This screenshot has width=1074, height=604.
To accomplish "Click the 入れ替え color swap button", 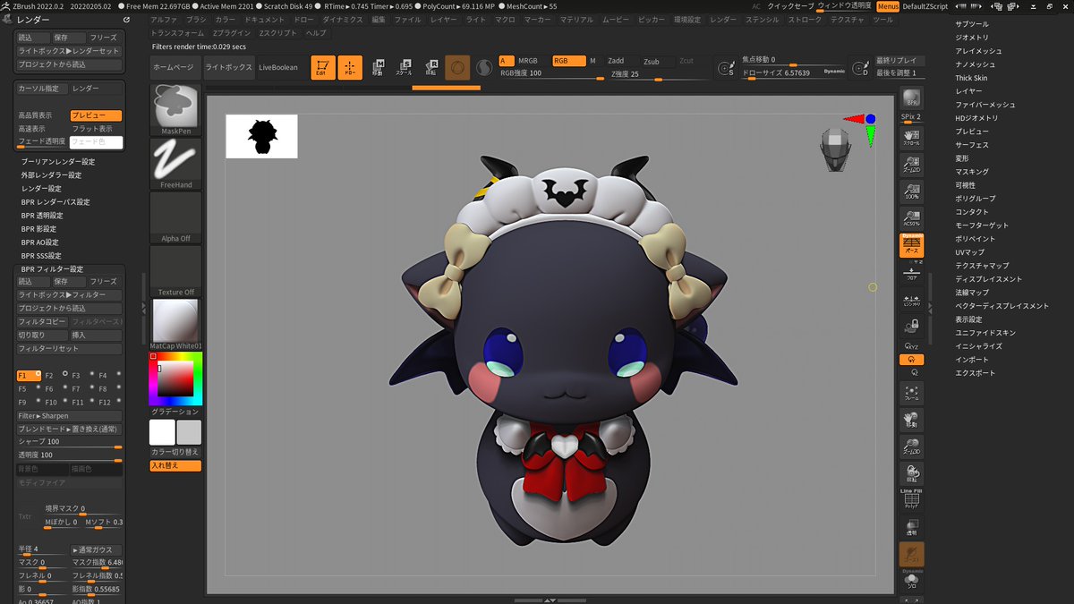I will click(175, 465).
